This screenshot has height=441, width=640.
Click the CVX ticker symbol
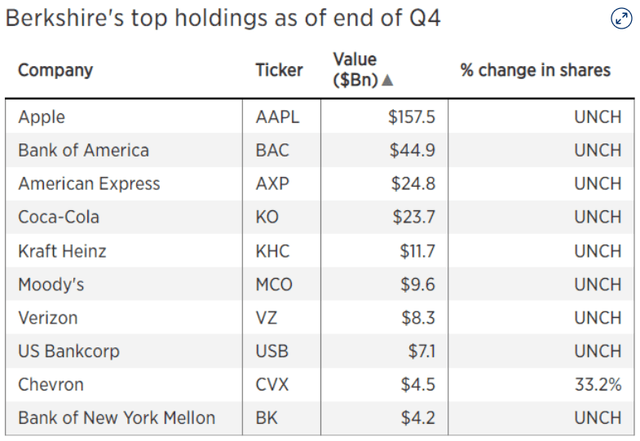[x=272, y=385]
